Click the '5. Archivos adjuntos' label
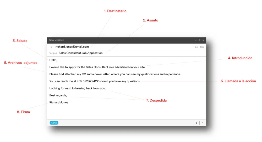The height and width of the screenshot is (142, 262). (20, 63)
